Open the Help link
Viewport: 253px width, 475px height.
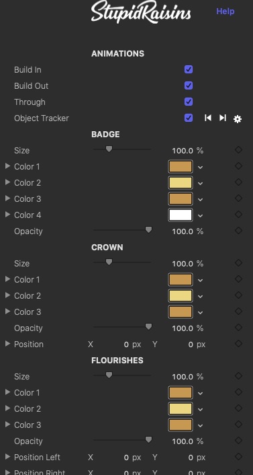click(x=225, y=11)
